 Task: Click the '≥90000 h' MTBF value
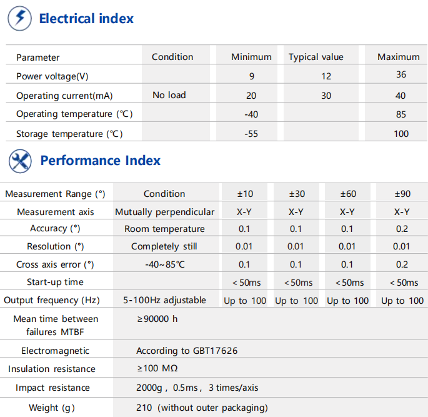click(157, 319)
